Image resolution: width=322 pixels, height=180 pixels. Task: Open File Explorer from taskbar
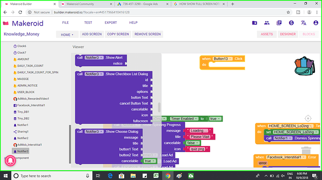click(133, 176)
